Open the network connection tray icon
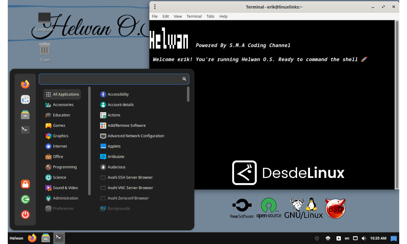 point(355,238)
